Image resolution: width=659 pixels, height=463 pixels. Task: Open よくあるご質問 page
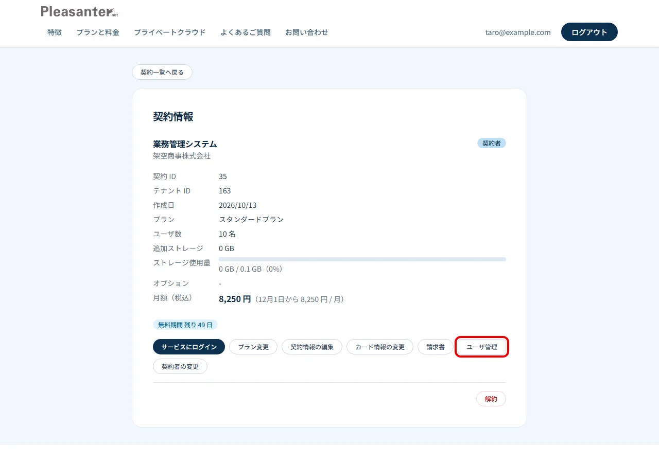246,32
